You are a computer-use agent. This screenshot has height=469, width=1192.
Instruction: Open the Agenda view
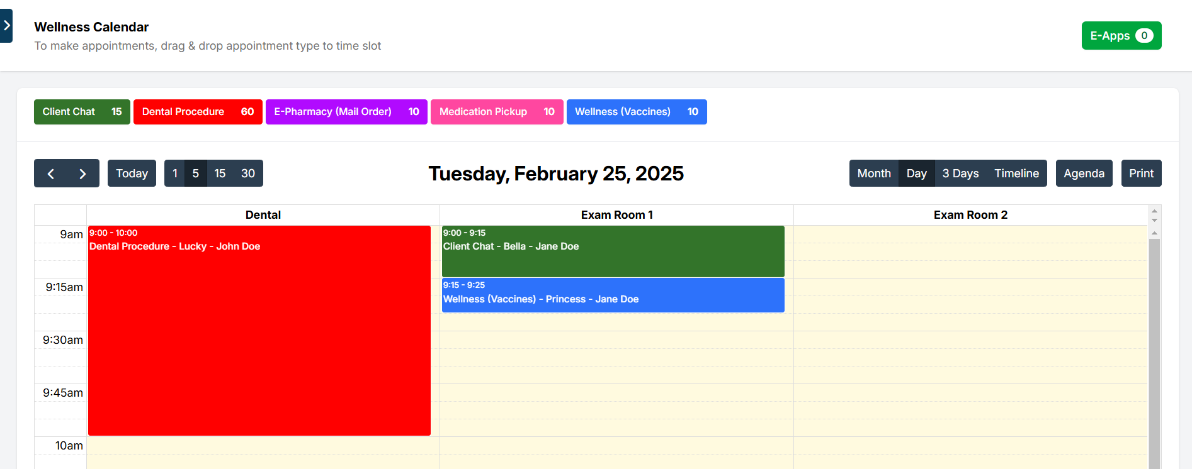(1084, 174)
